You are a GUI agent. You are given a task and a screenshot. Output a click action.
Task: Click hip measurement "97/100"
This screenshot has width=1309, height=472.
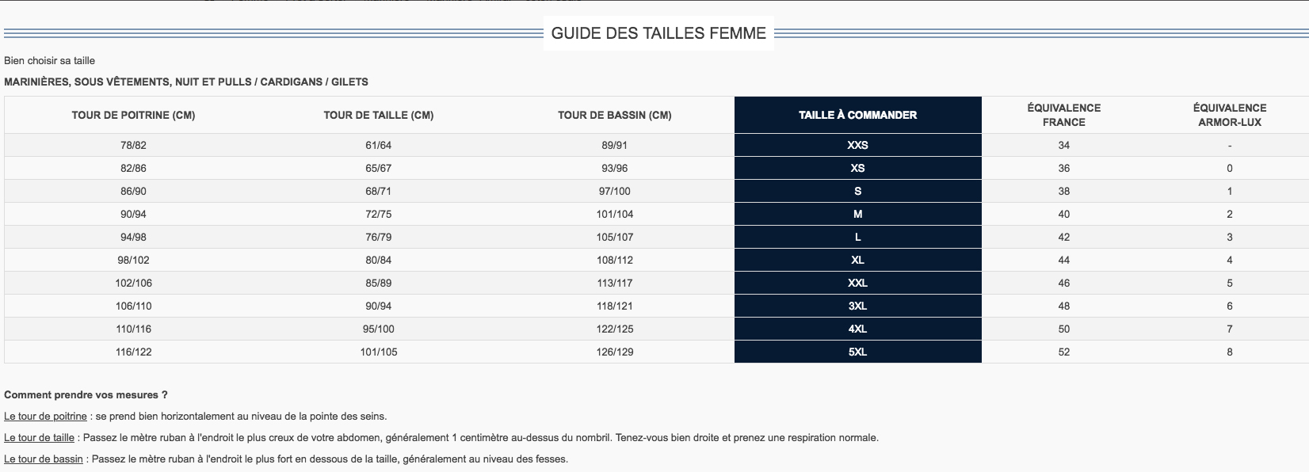[615, 191]
